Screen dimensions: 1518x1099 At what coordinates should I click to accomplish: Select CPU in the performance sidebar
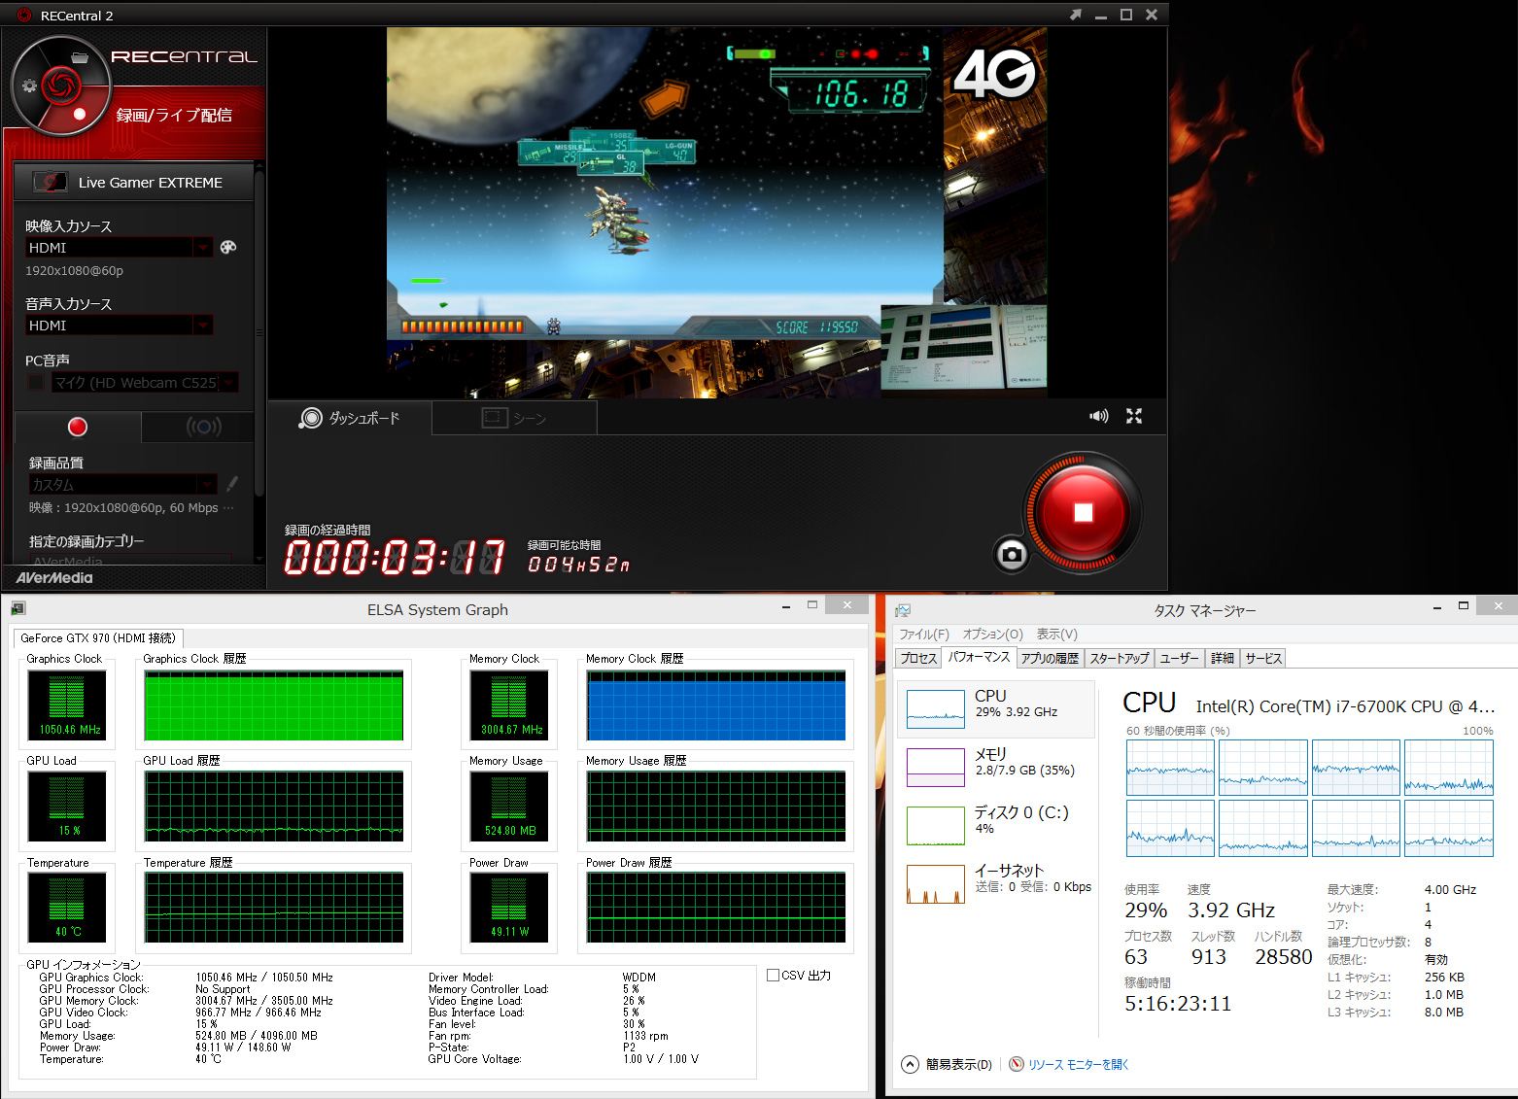click(x=996, y=709)
